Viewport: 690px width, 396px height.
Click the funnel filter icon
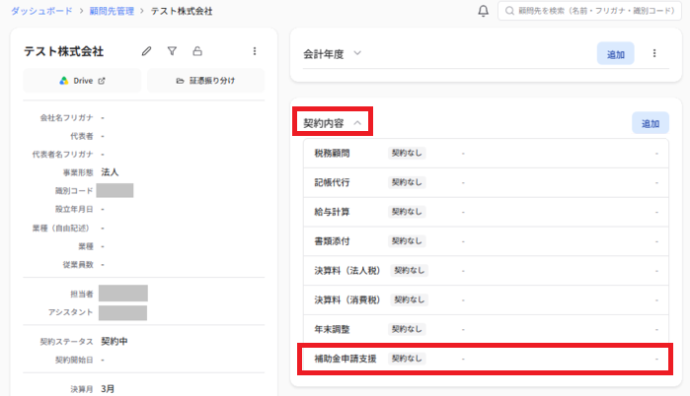coord(172,51)
